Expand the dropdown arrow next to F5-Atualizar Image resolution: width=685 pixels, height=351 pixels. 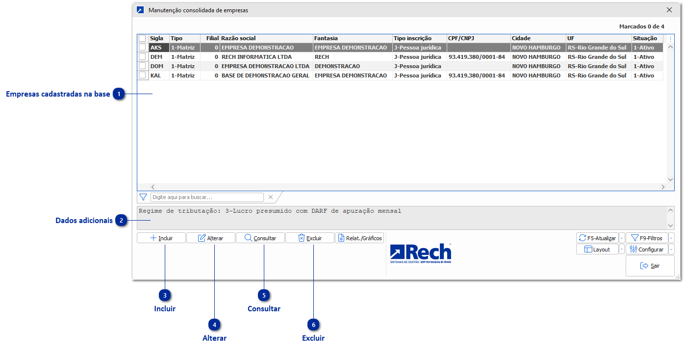(622, 238)
